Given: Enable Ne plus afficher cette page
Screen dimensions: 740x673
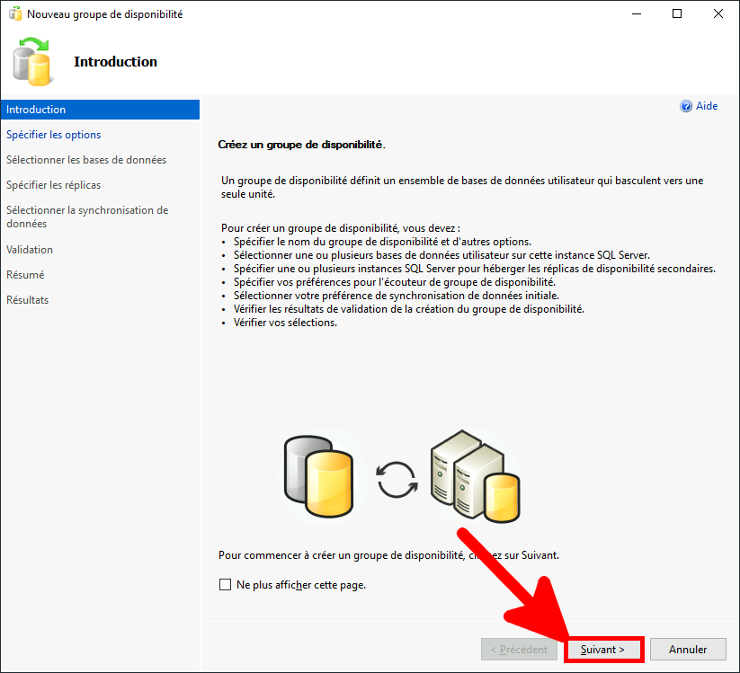Looking at the screenshot, I should [225, 584].
